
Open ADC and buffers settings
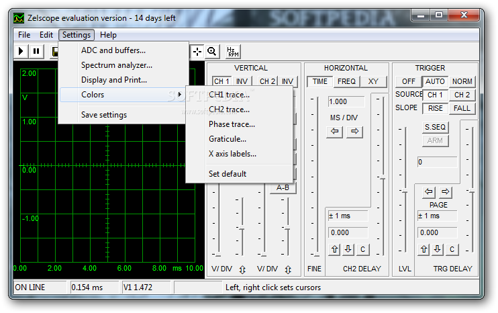point(123,50)
